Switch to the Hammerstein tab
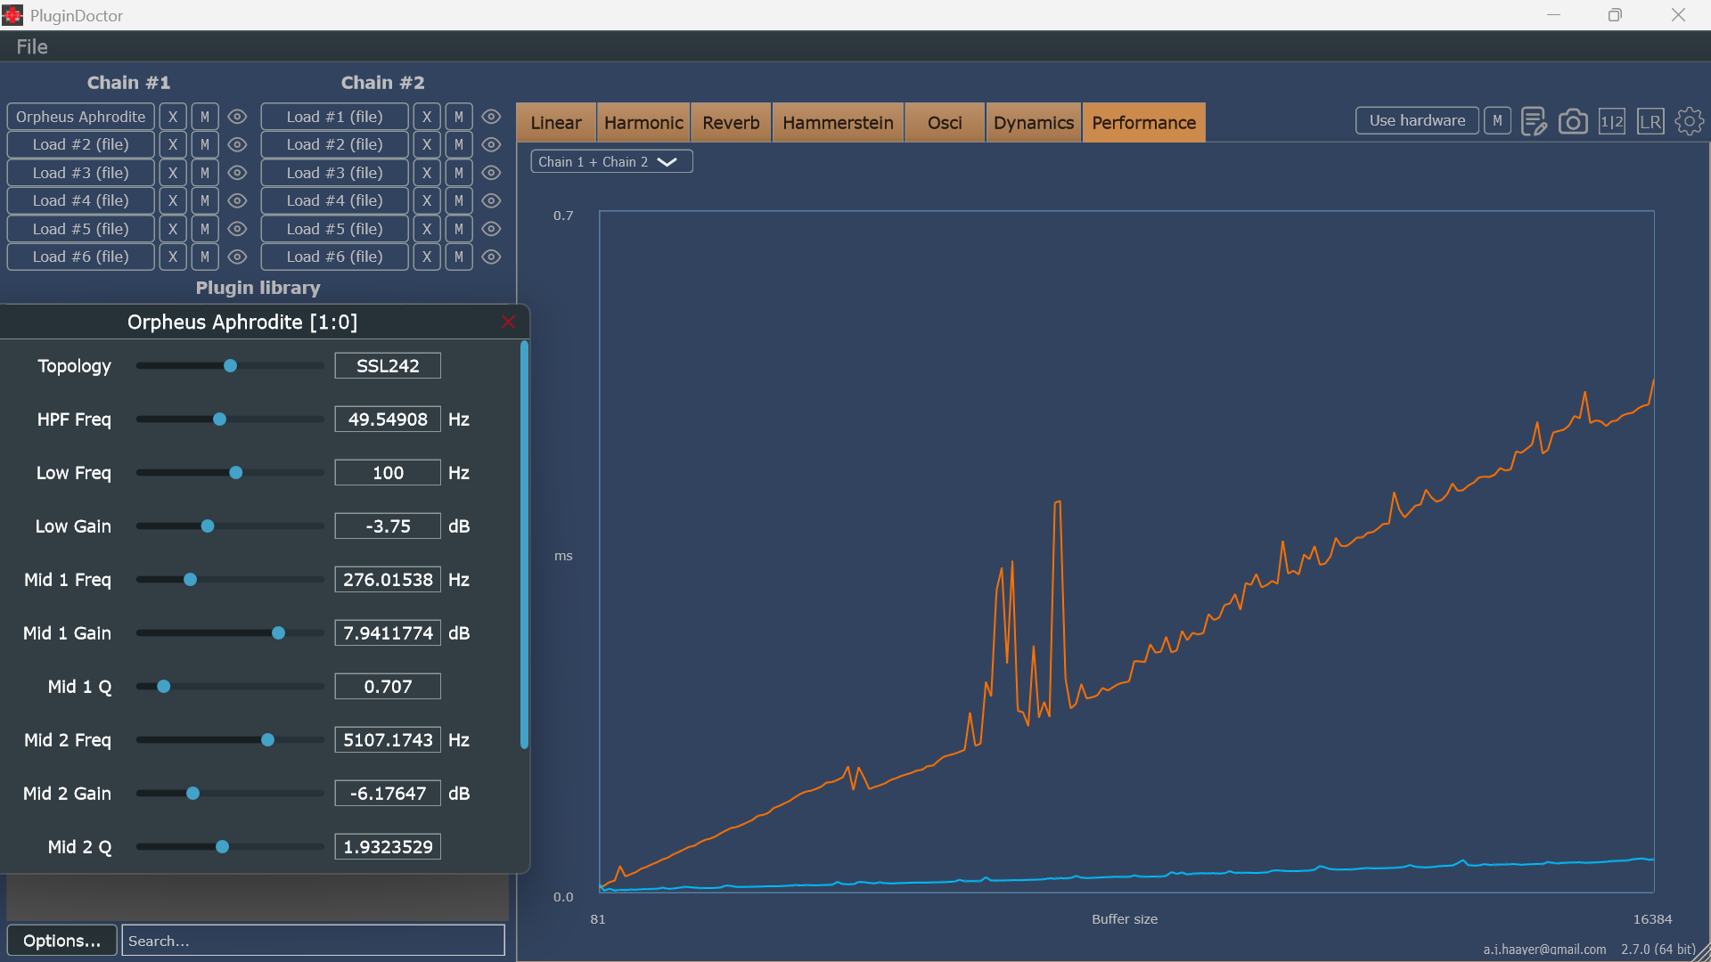The height and width of the screenshot is (962, 1711). click(838, 122)
